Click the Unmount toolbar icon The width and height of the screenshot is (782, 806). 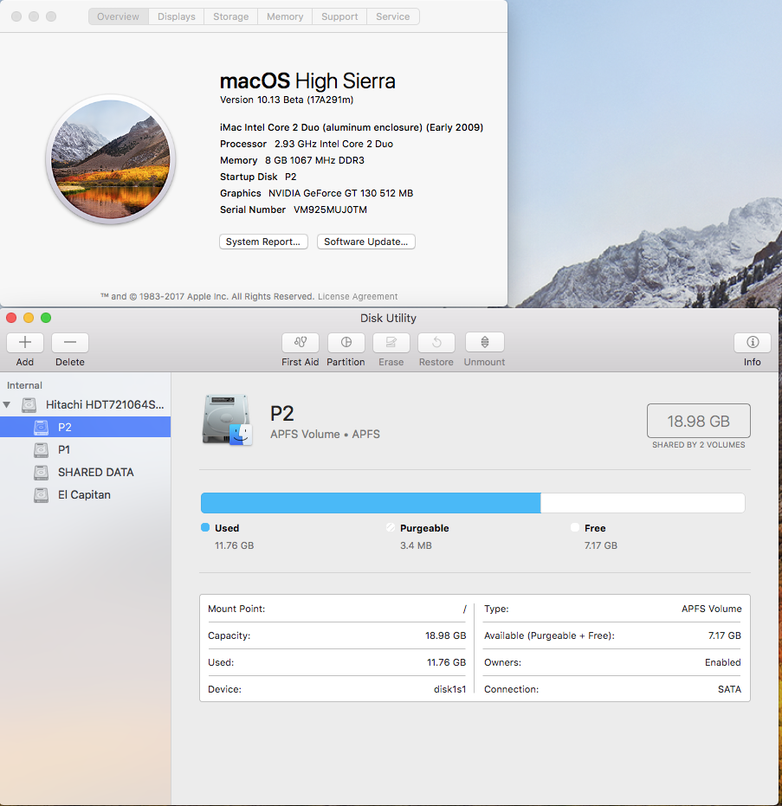484,343
